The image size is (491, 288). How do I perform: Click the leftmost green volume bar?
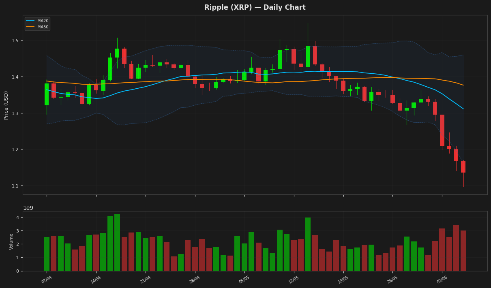pyautogui.click(x=47, y=254)
